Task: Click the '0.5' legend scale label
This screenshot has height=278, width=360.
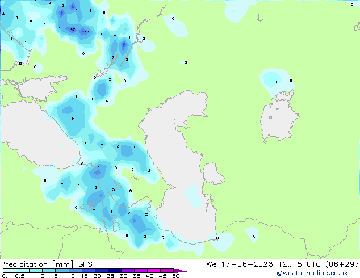Action: click(x=20, y=276)
